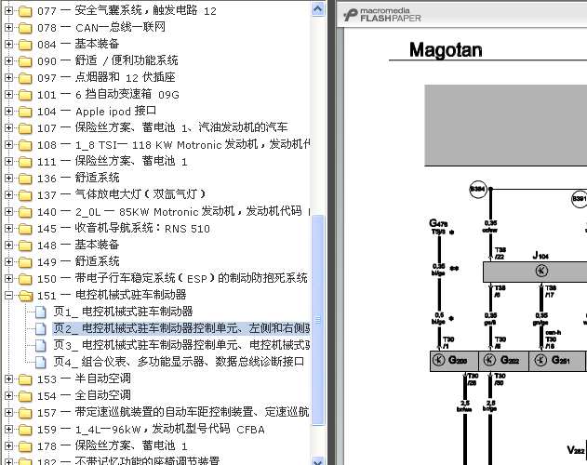This screenshot has width=587, height=465.
Task: Click tree scrollbar up arrow
Action: pos(317,9)
